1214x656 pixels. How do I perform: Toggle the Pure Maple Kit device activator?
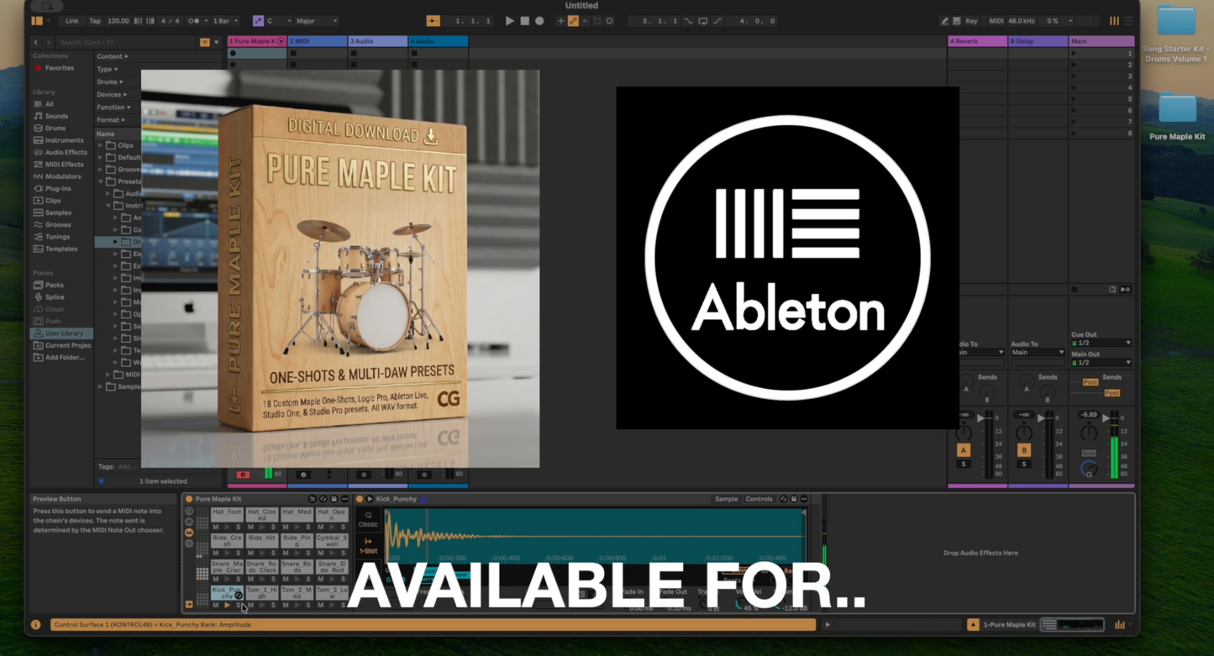(x=189, y=499)
